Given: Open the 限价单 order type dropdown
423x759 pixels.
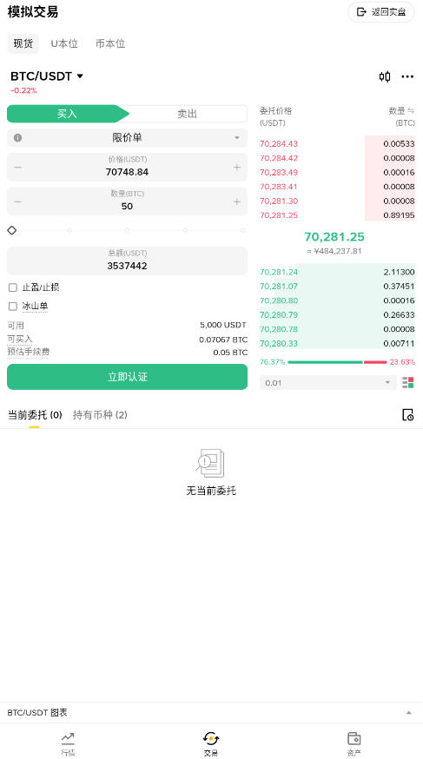Looking at the screenshot, I should coord(128,138).
